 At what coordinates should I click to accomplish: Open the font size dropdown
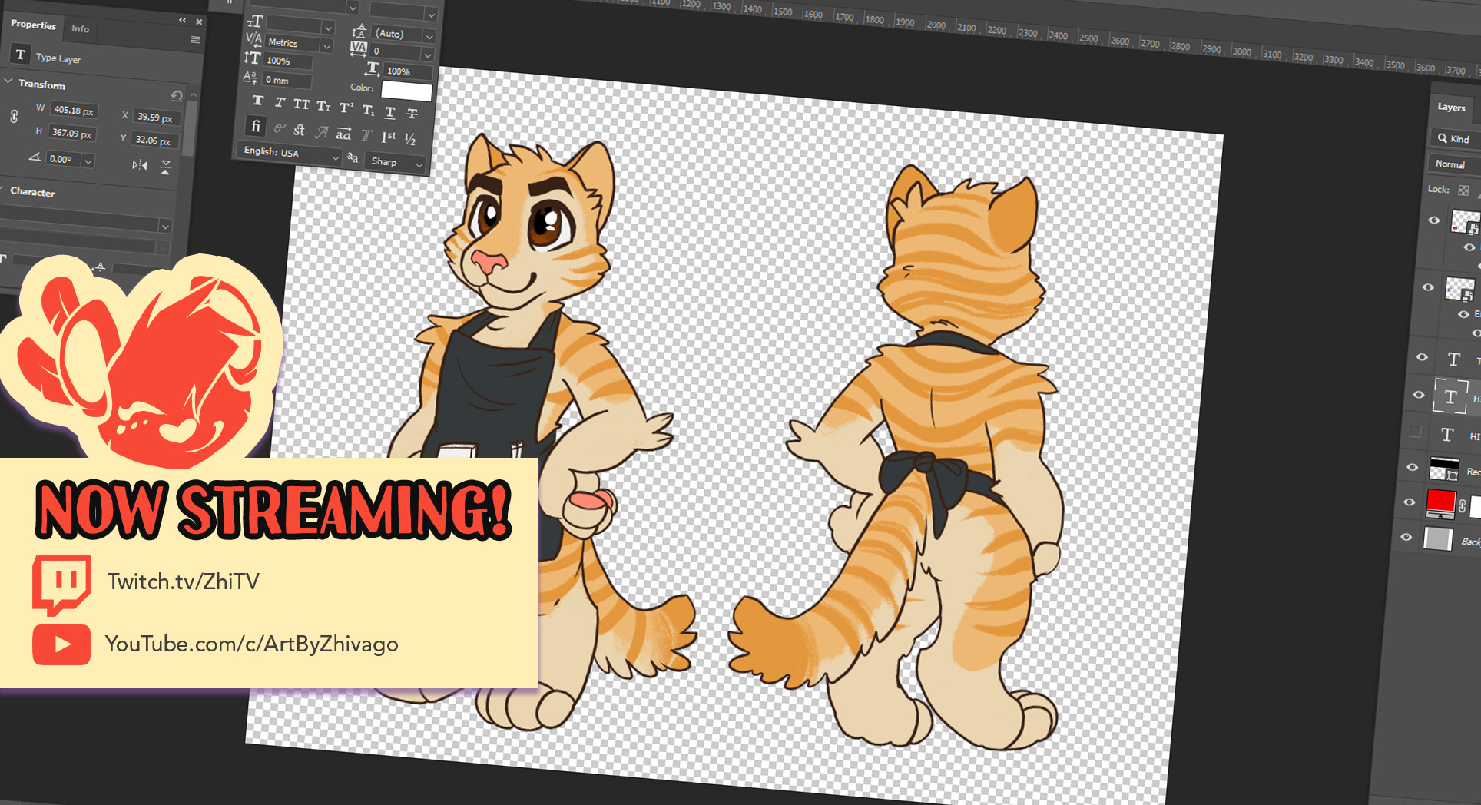click(x=328, y=28)
